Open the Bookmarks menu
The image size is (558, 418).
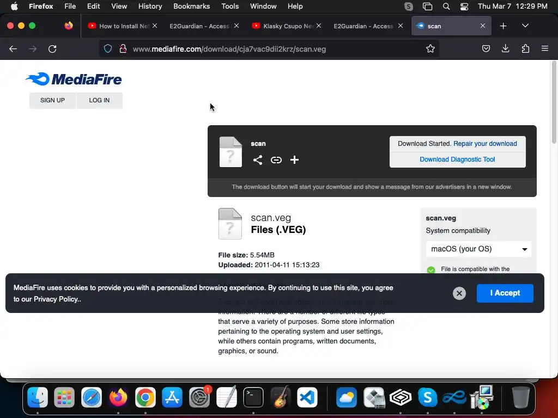pos(191,7)
